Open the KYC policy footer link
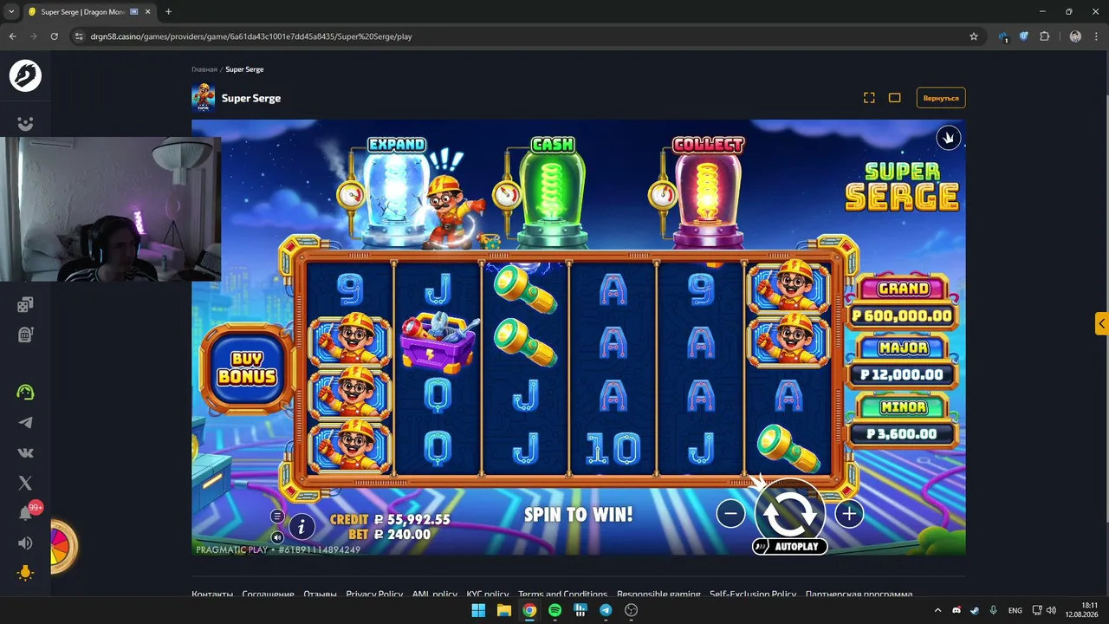 tap(487, 595)
